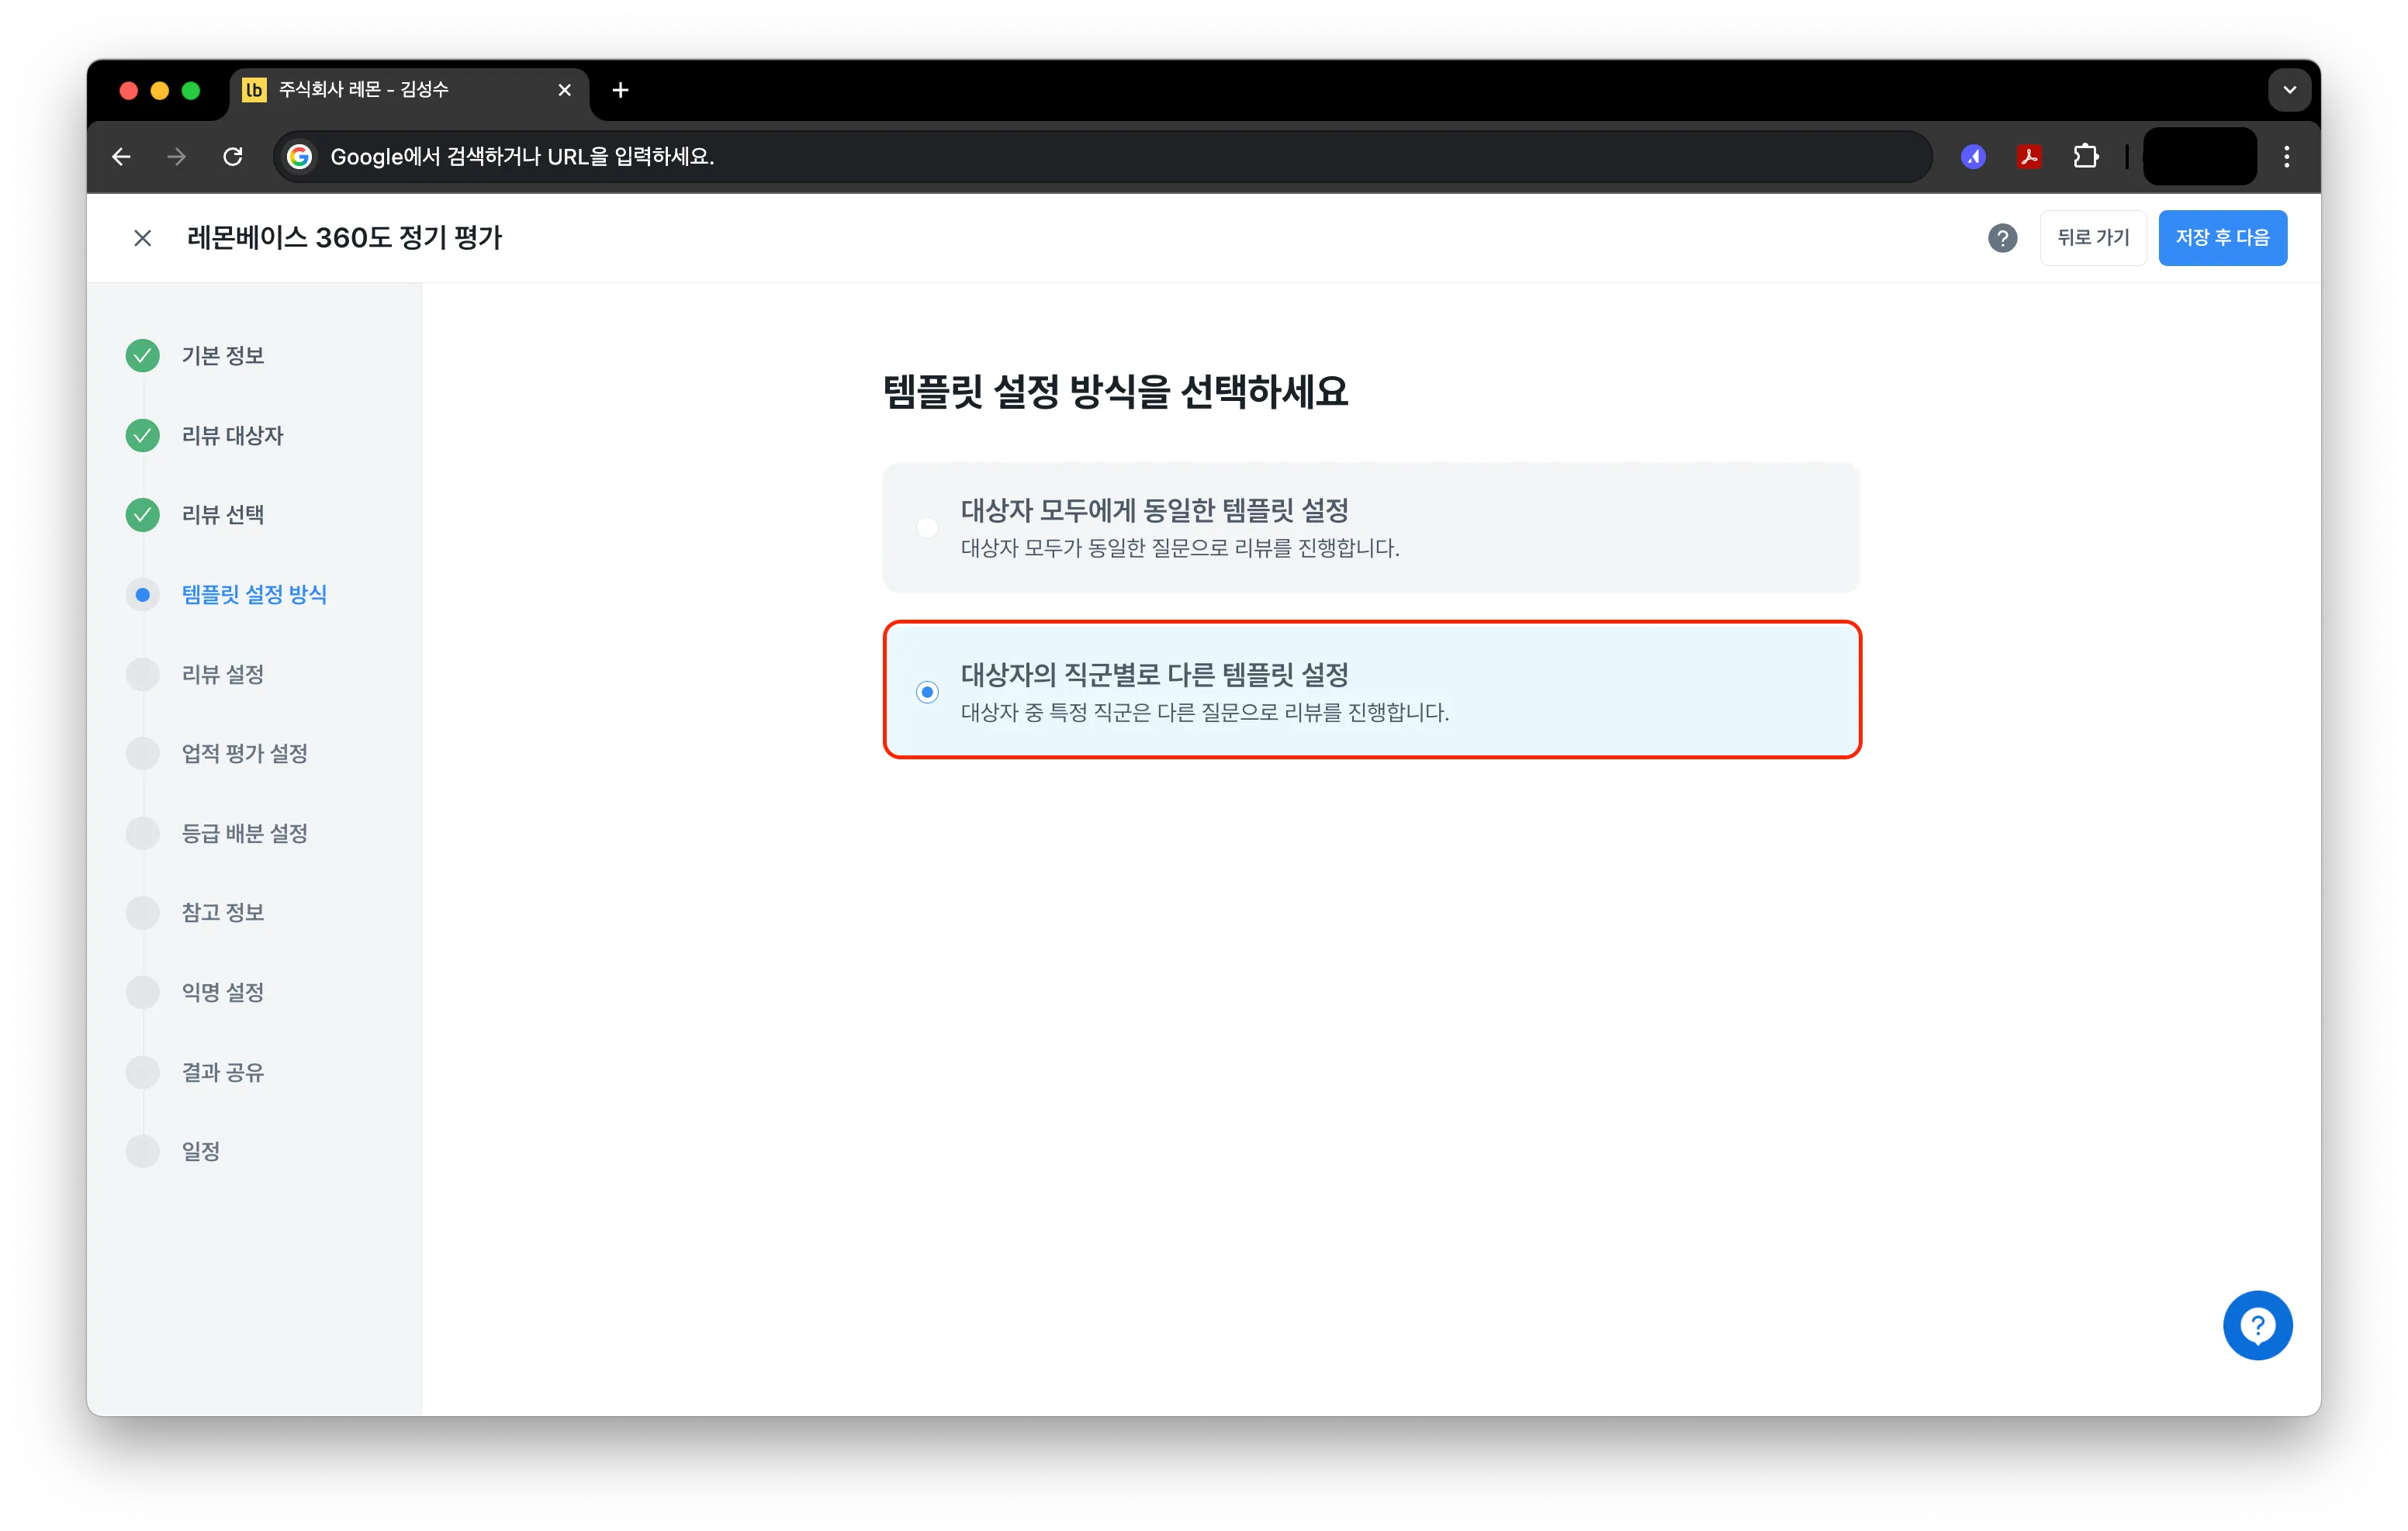The height and width of the screenshot is (1531, 2408).
Task: Click the 저장 후 다음 button
Action: pos(2222,238)
